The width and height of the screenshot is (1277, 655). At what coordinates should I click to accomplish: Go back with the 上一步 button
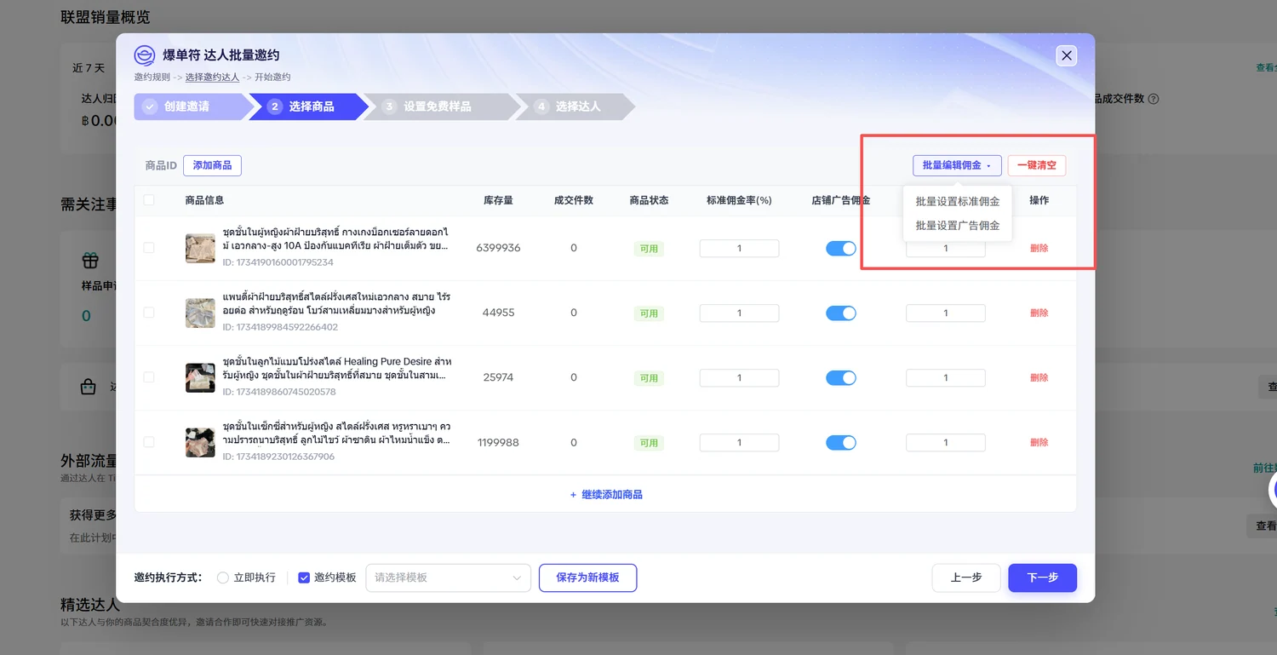click(966, 577)
